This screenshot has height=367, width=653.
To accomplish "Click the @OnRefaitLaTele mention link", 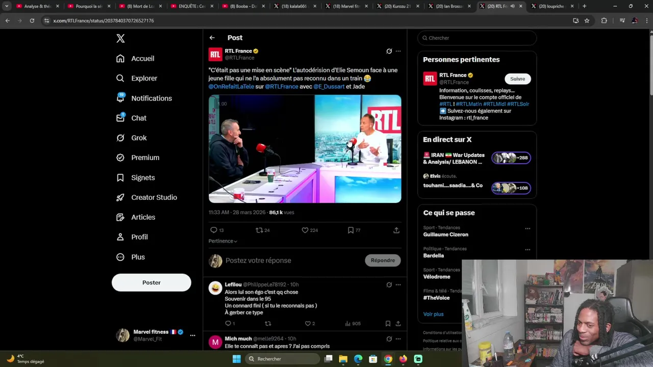I will (x=231, y=87).
